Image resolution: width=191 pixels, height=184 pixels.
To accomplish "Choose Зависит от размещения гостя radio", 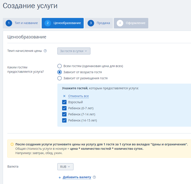I will (60, 78).
